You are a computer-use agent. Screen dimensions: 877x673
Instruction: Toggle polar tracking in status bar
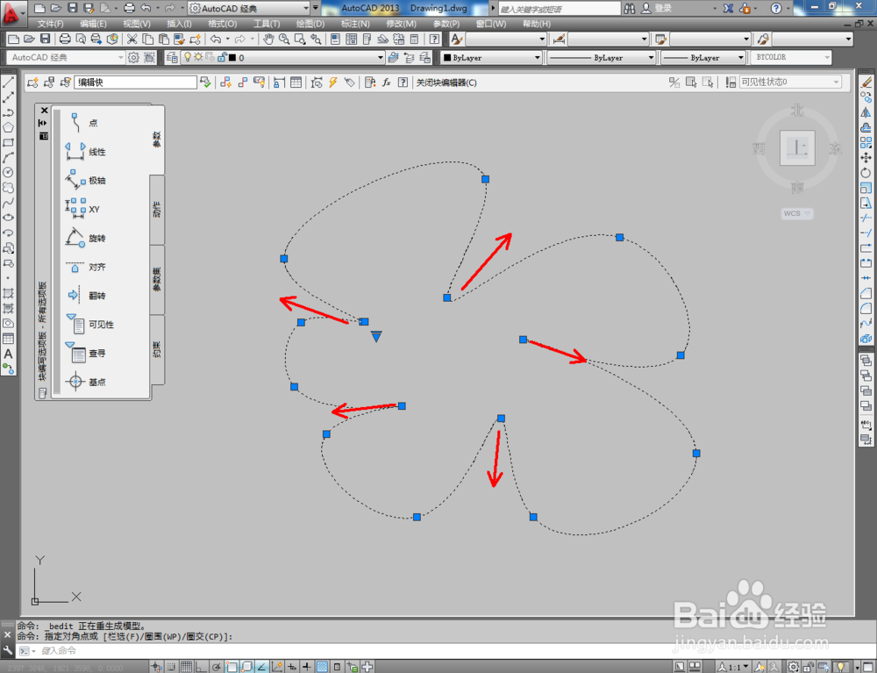(217, 666)
